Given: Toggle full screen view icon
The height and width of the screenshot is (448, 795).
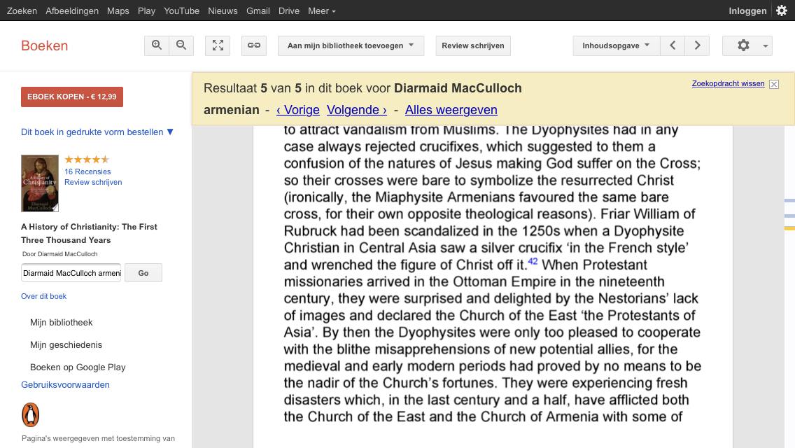Looking at the screenshot, I should pos(218,45).
